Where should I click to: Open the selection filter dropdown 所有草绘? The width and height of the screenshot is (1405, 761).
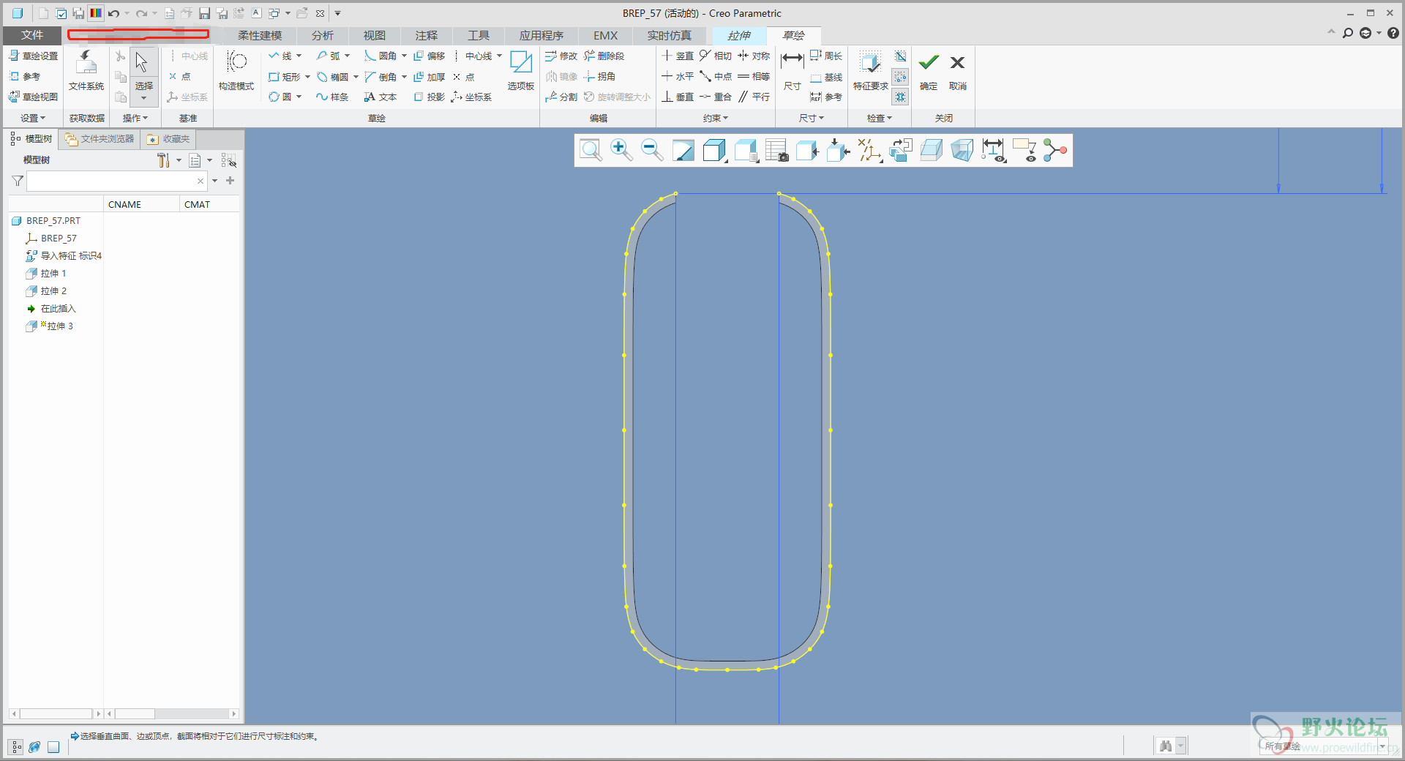coord(1382,746)
